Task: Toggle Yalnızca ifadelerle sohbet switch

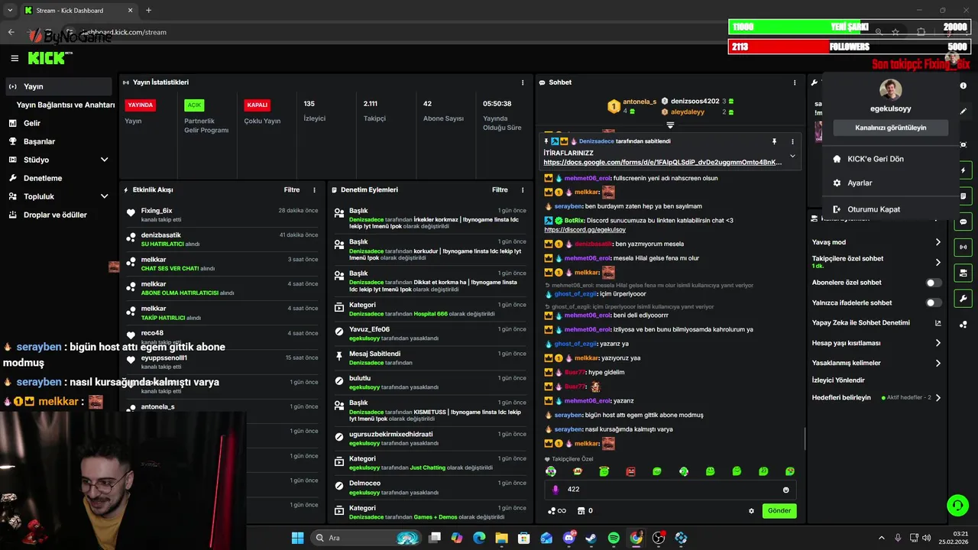Action: click(934, 302)
